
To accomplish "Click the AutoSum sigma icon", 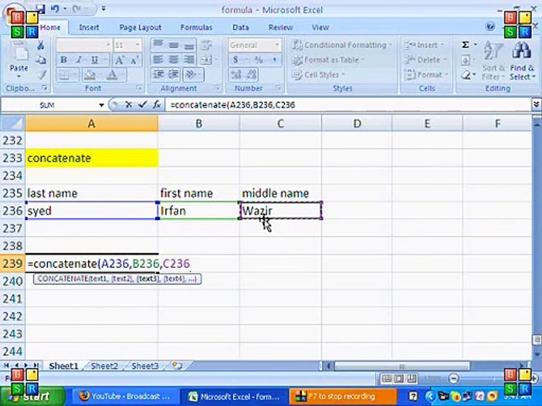I will [x=466, y=45].
